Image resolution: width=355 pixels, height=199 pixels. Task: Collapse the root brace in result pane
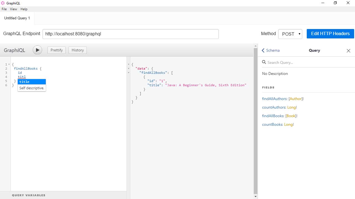tap(128, 64)
